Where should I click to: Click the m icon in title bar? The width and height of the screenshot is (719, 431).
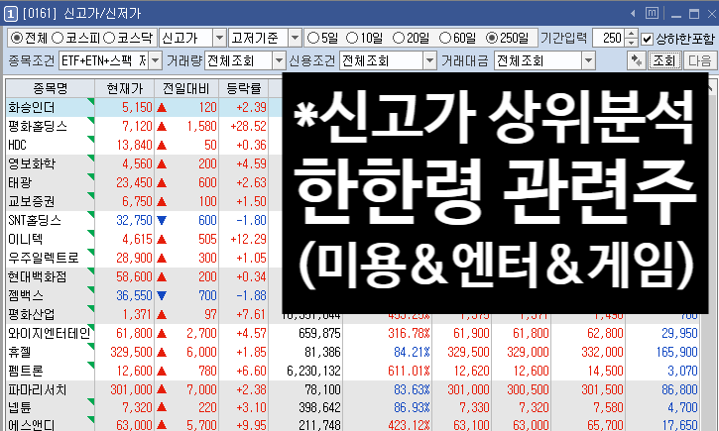(x=652, y=13)
